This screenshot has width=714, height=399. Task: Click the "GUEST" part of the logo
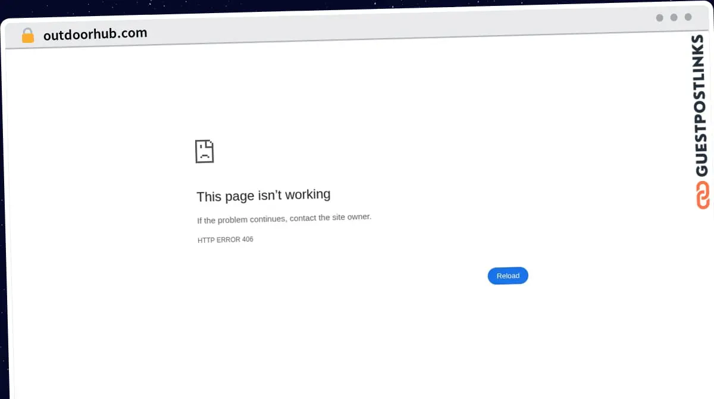(702, 152)
